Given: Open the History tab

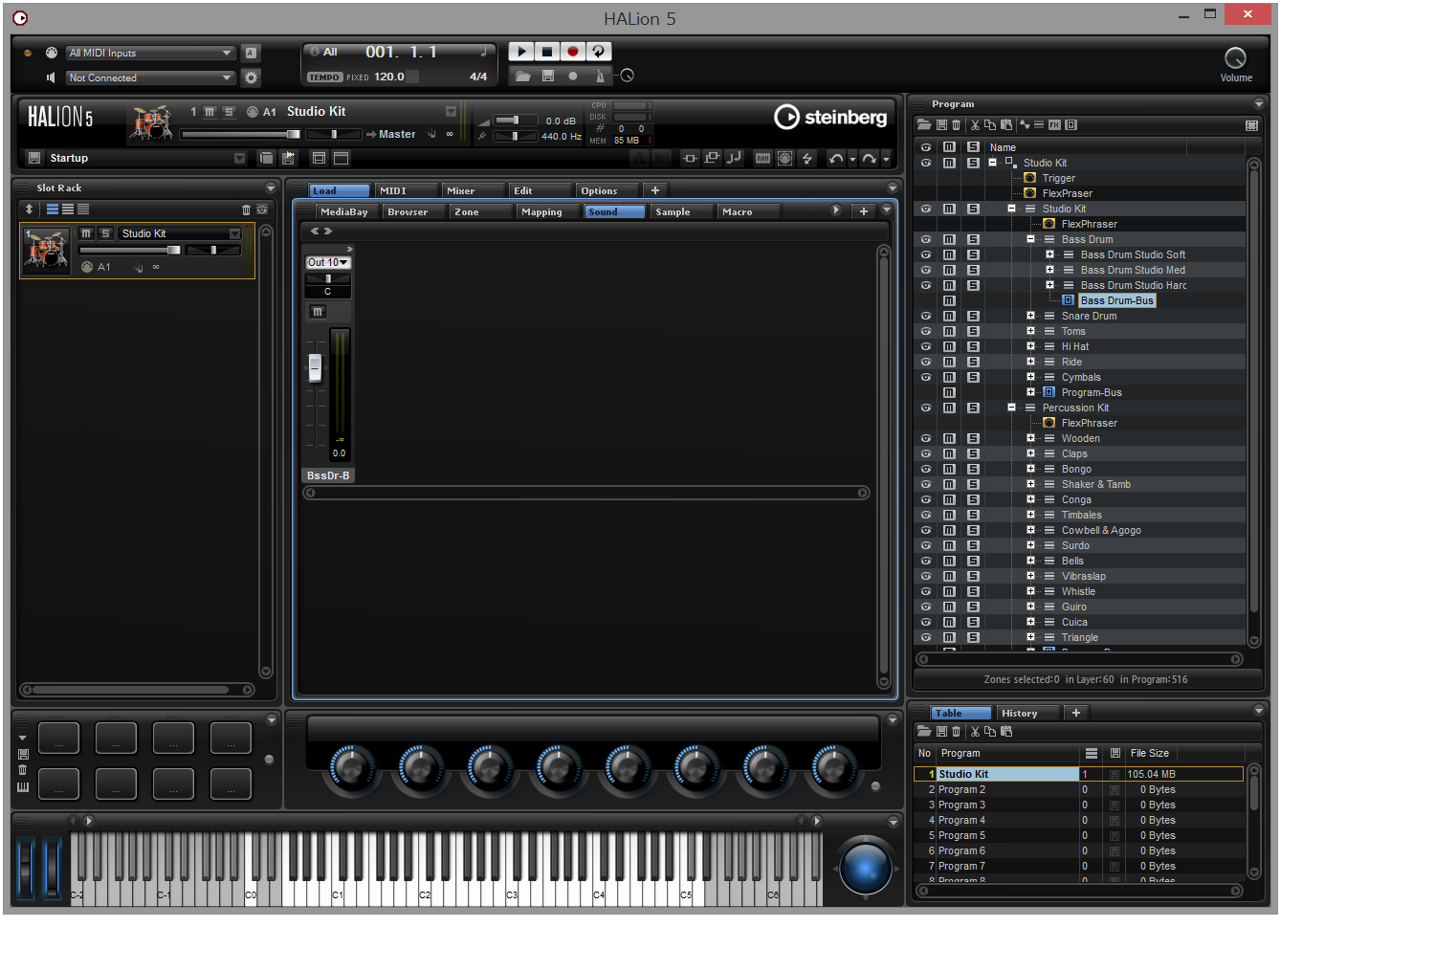Looking at the screenshot, I should coord(1028,713).
